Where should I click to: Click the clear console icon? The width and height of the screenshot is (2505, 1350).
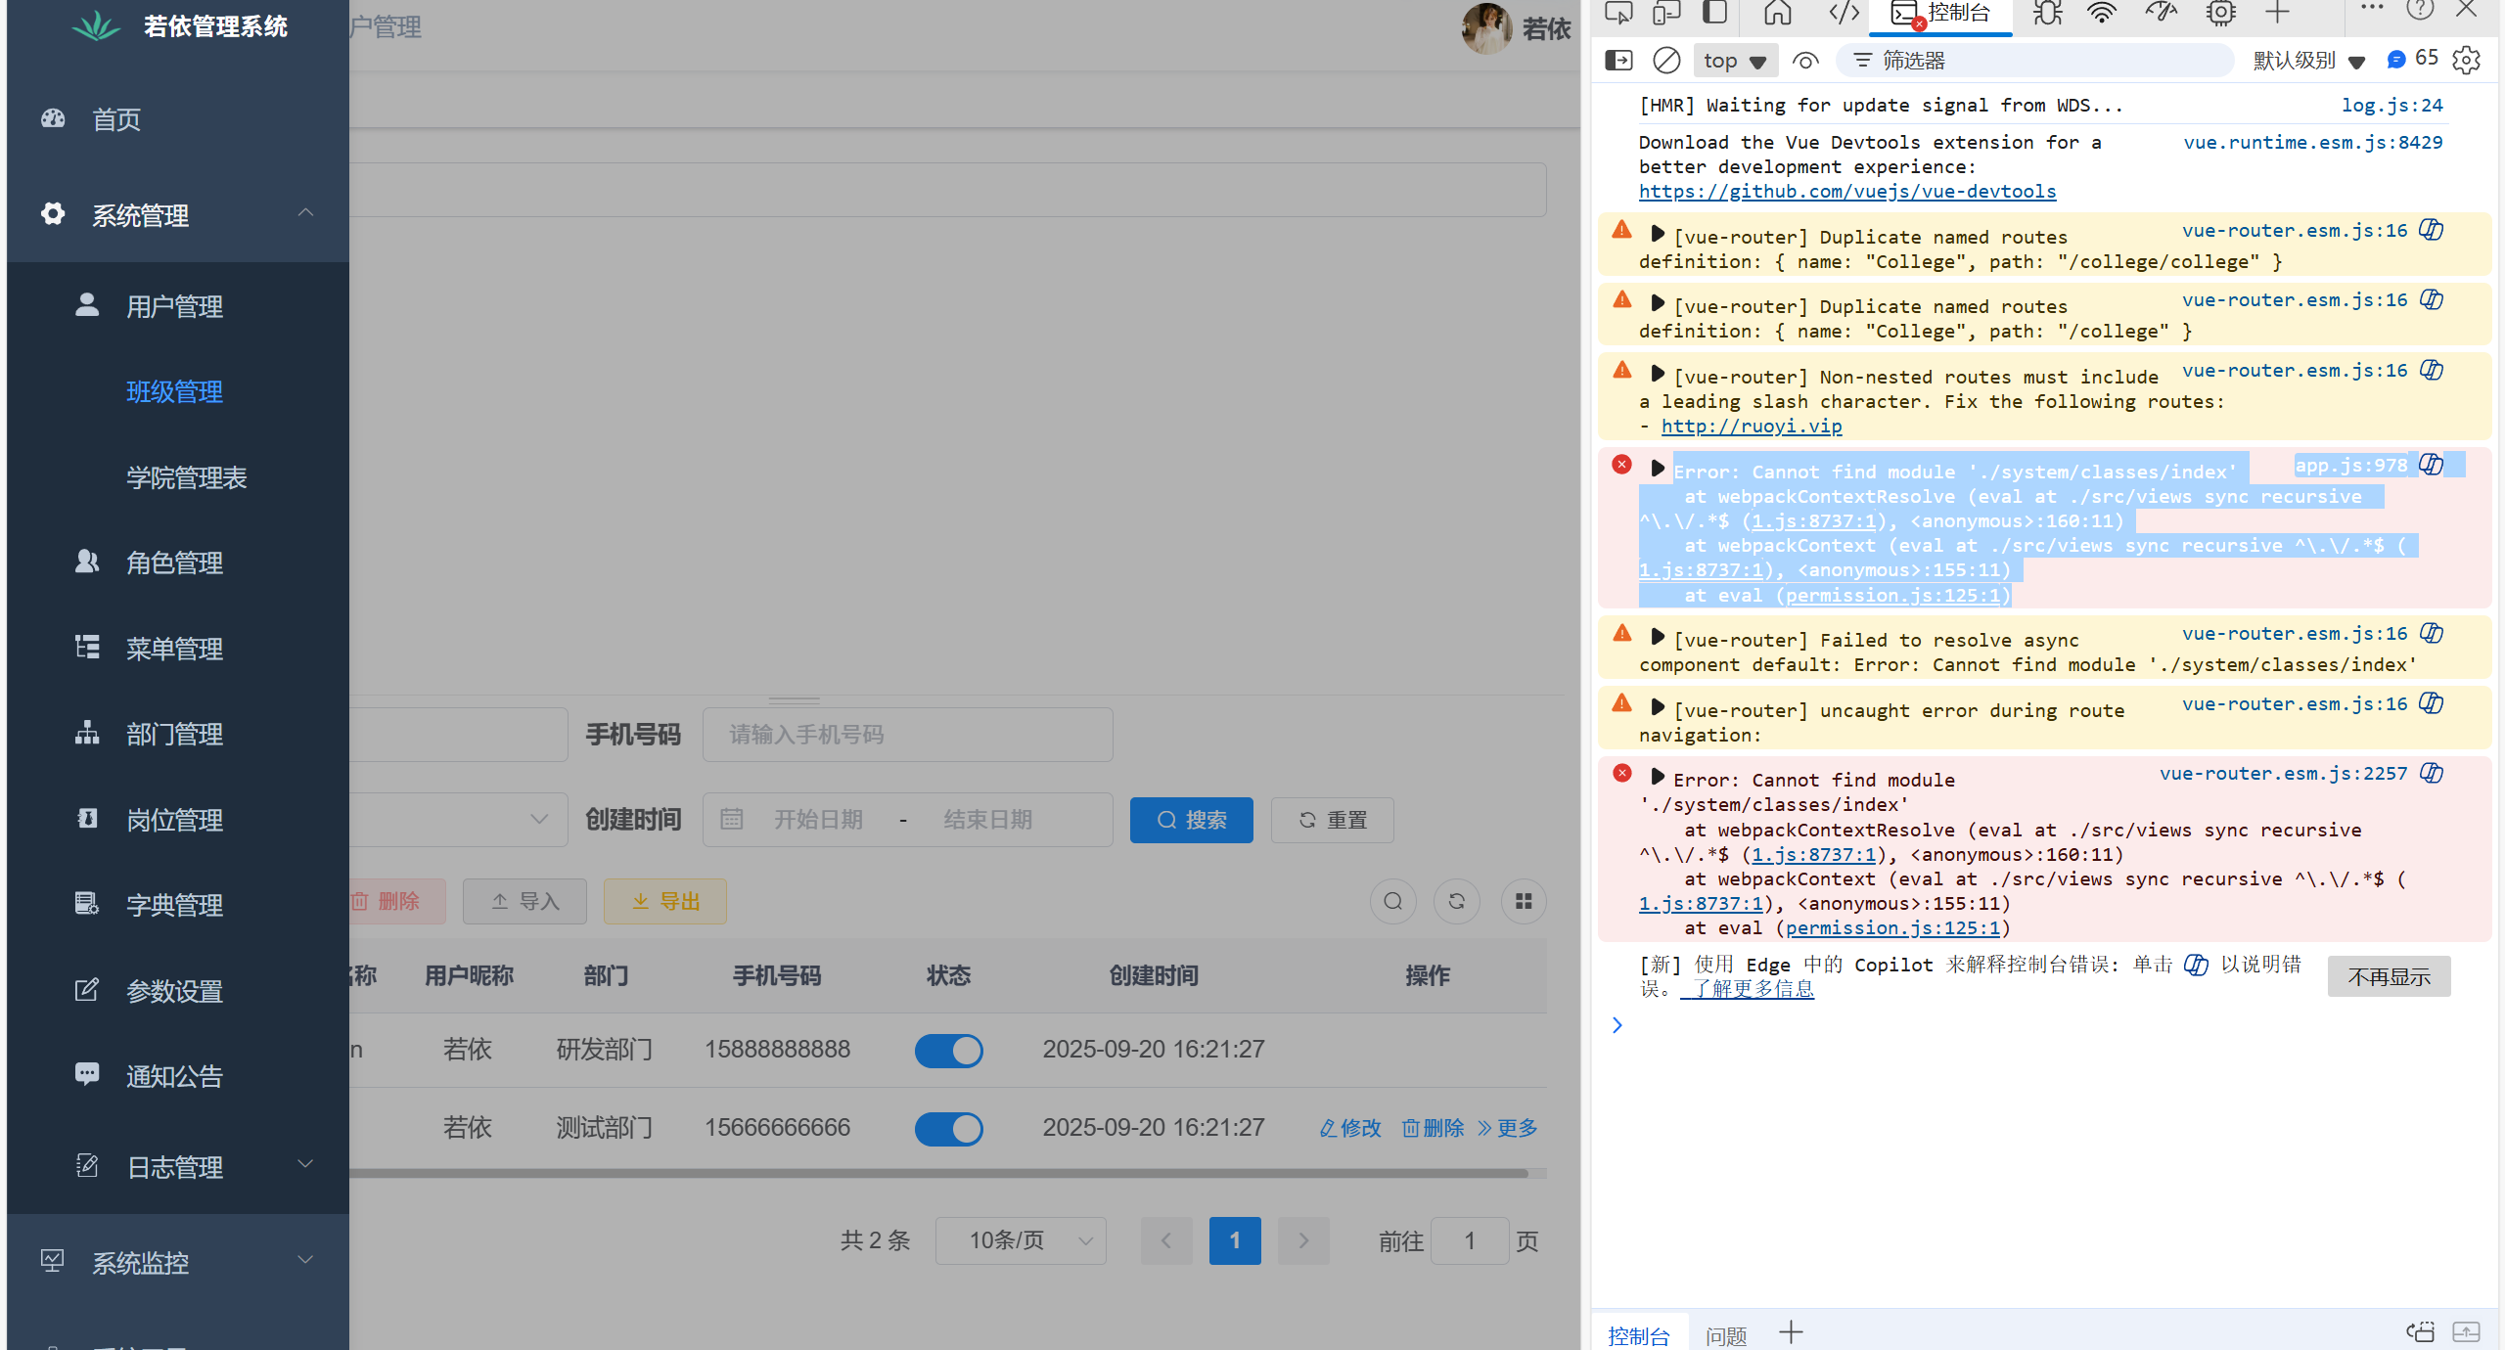[x=1666, y=61]
